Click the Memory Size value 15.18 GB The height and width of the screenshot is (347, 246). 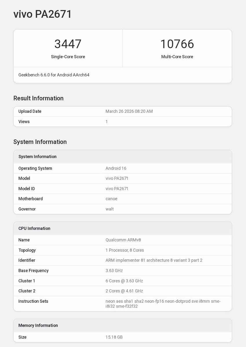114,337
